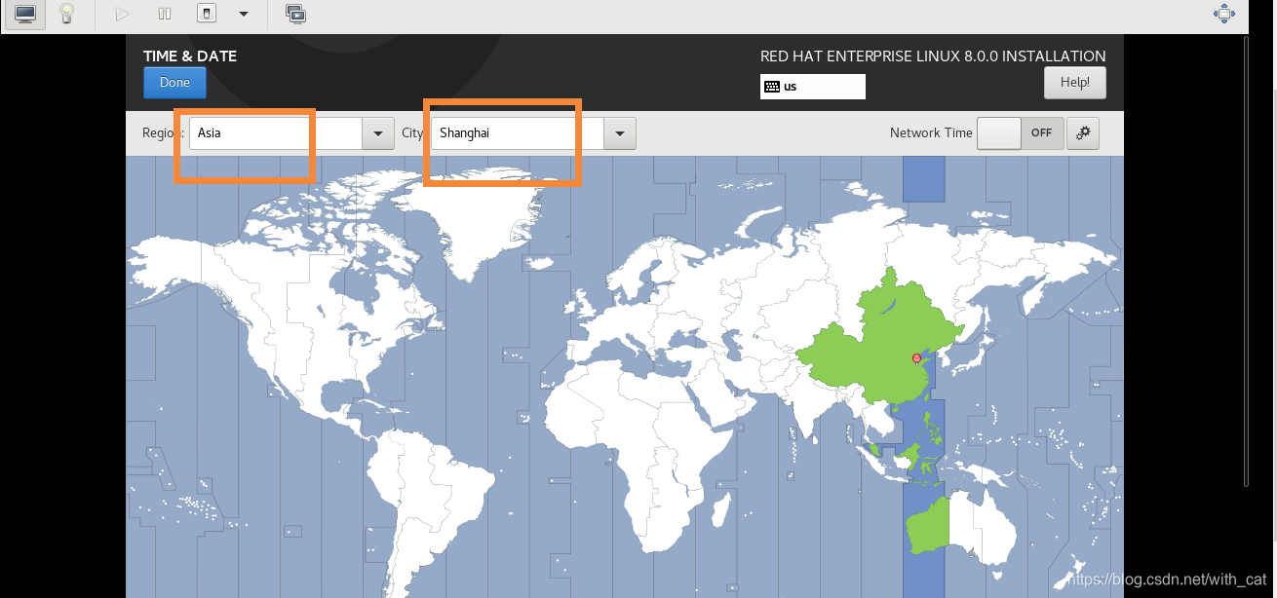Click the Region field showing Asia
Screen dimensions: 1277x598
(x=276, y=133)
